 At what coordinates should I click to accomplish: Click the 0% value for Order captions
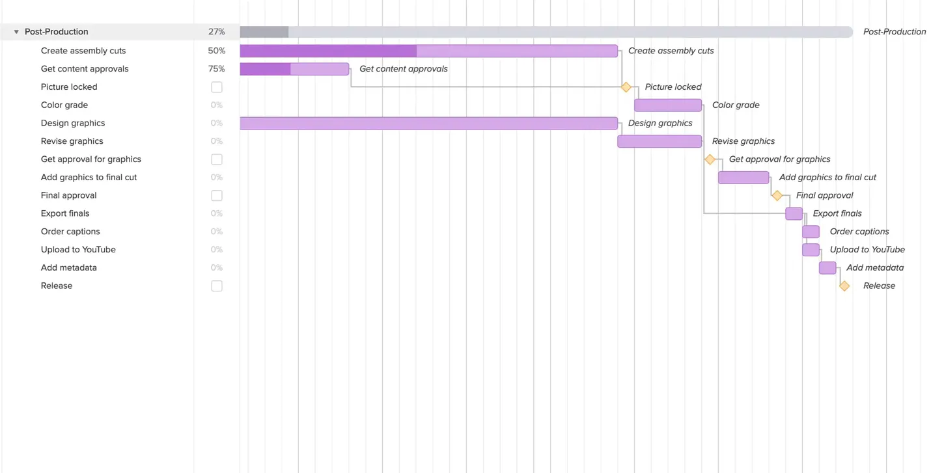[217, 232]
